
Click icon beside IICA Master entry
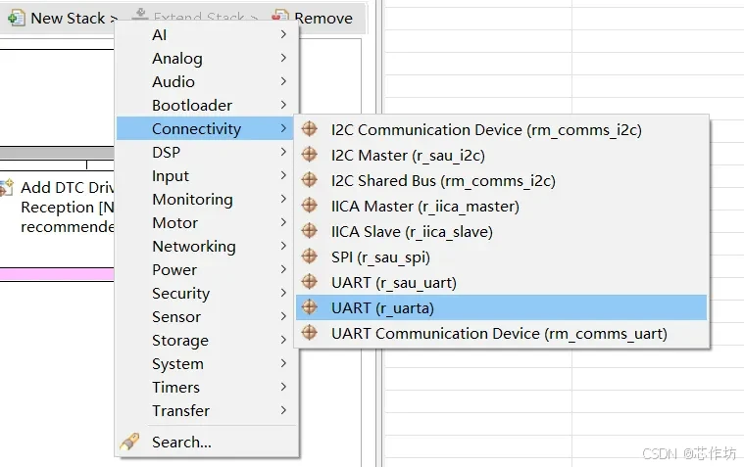pyautogui.click(x=310, y=206)
